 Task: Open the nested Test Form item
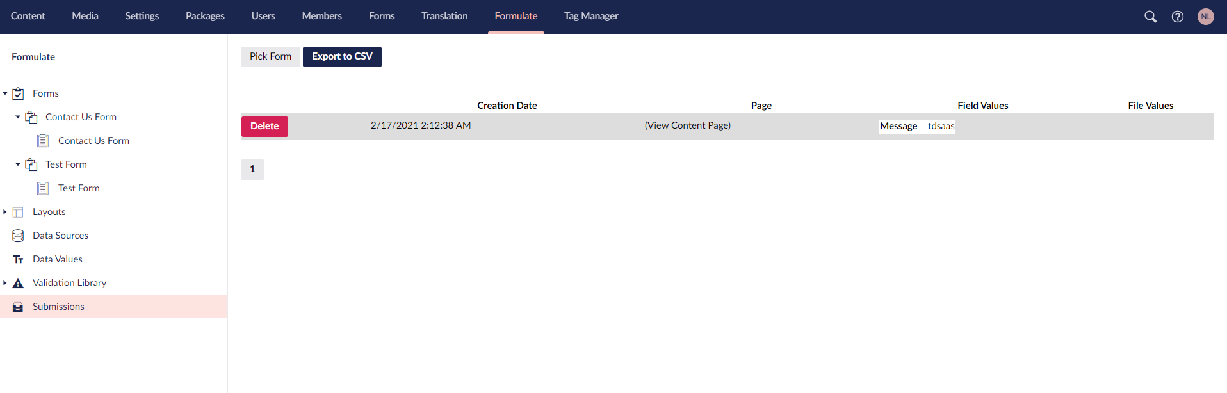click(x=79, y=188)
